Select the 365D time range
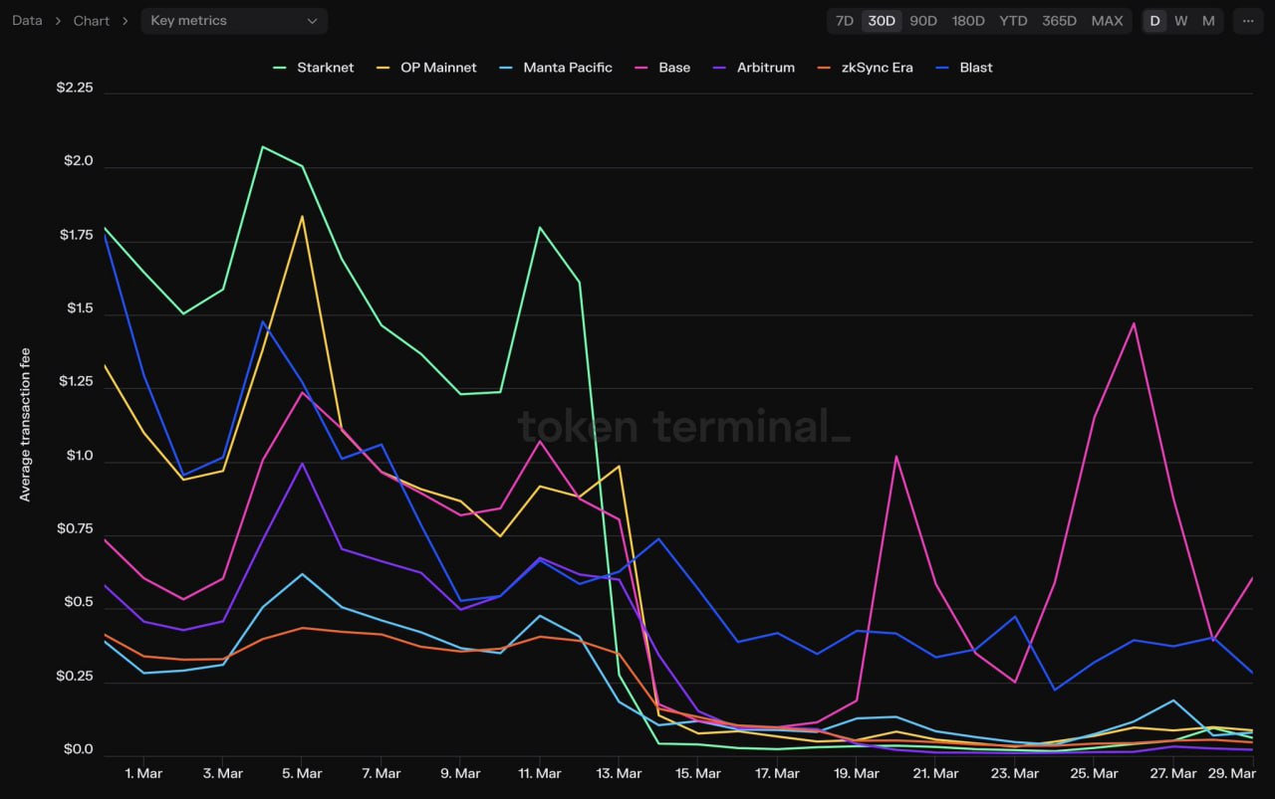The height and width of the screenshot is (799, 1275). 1059,21
